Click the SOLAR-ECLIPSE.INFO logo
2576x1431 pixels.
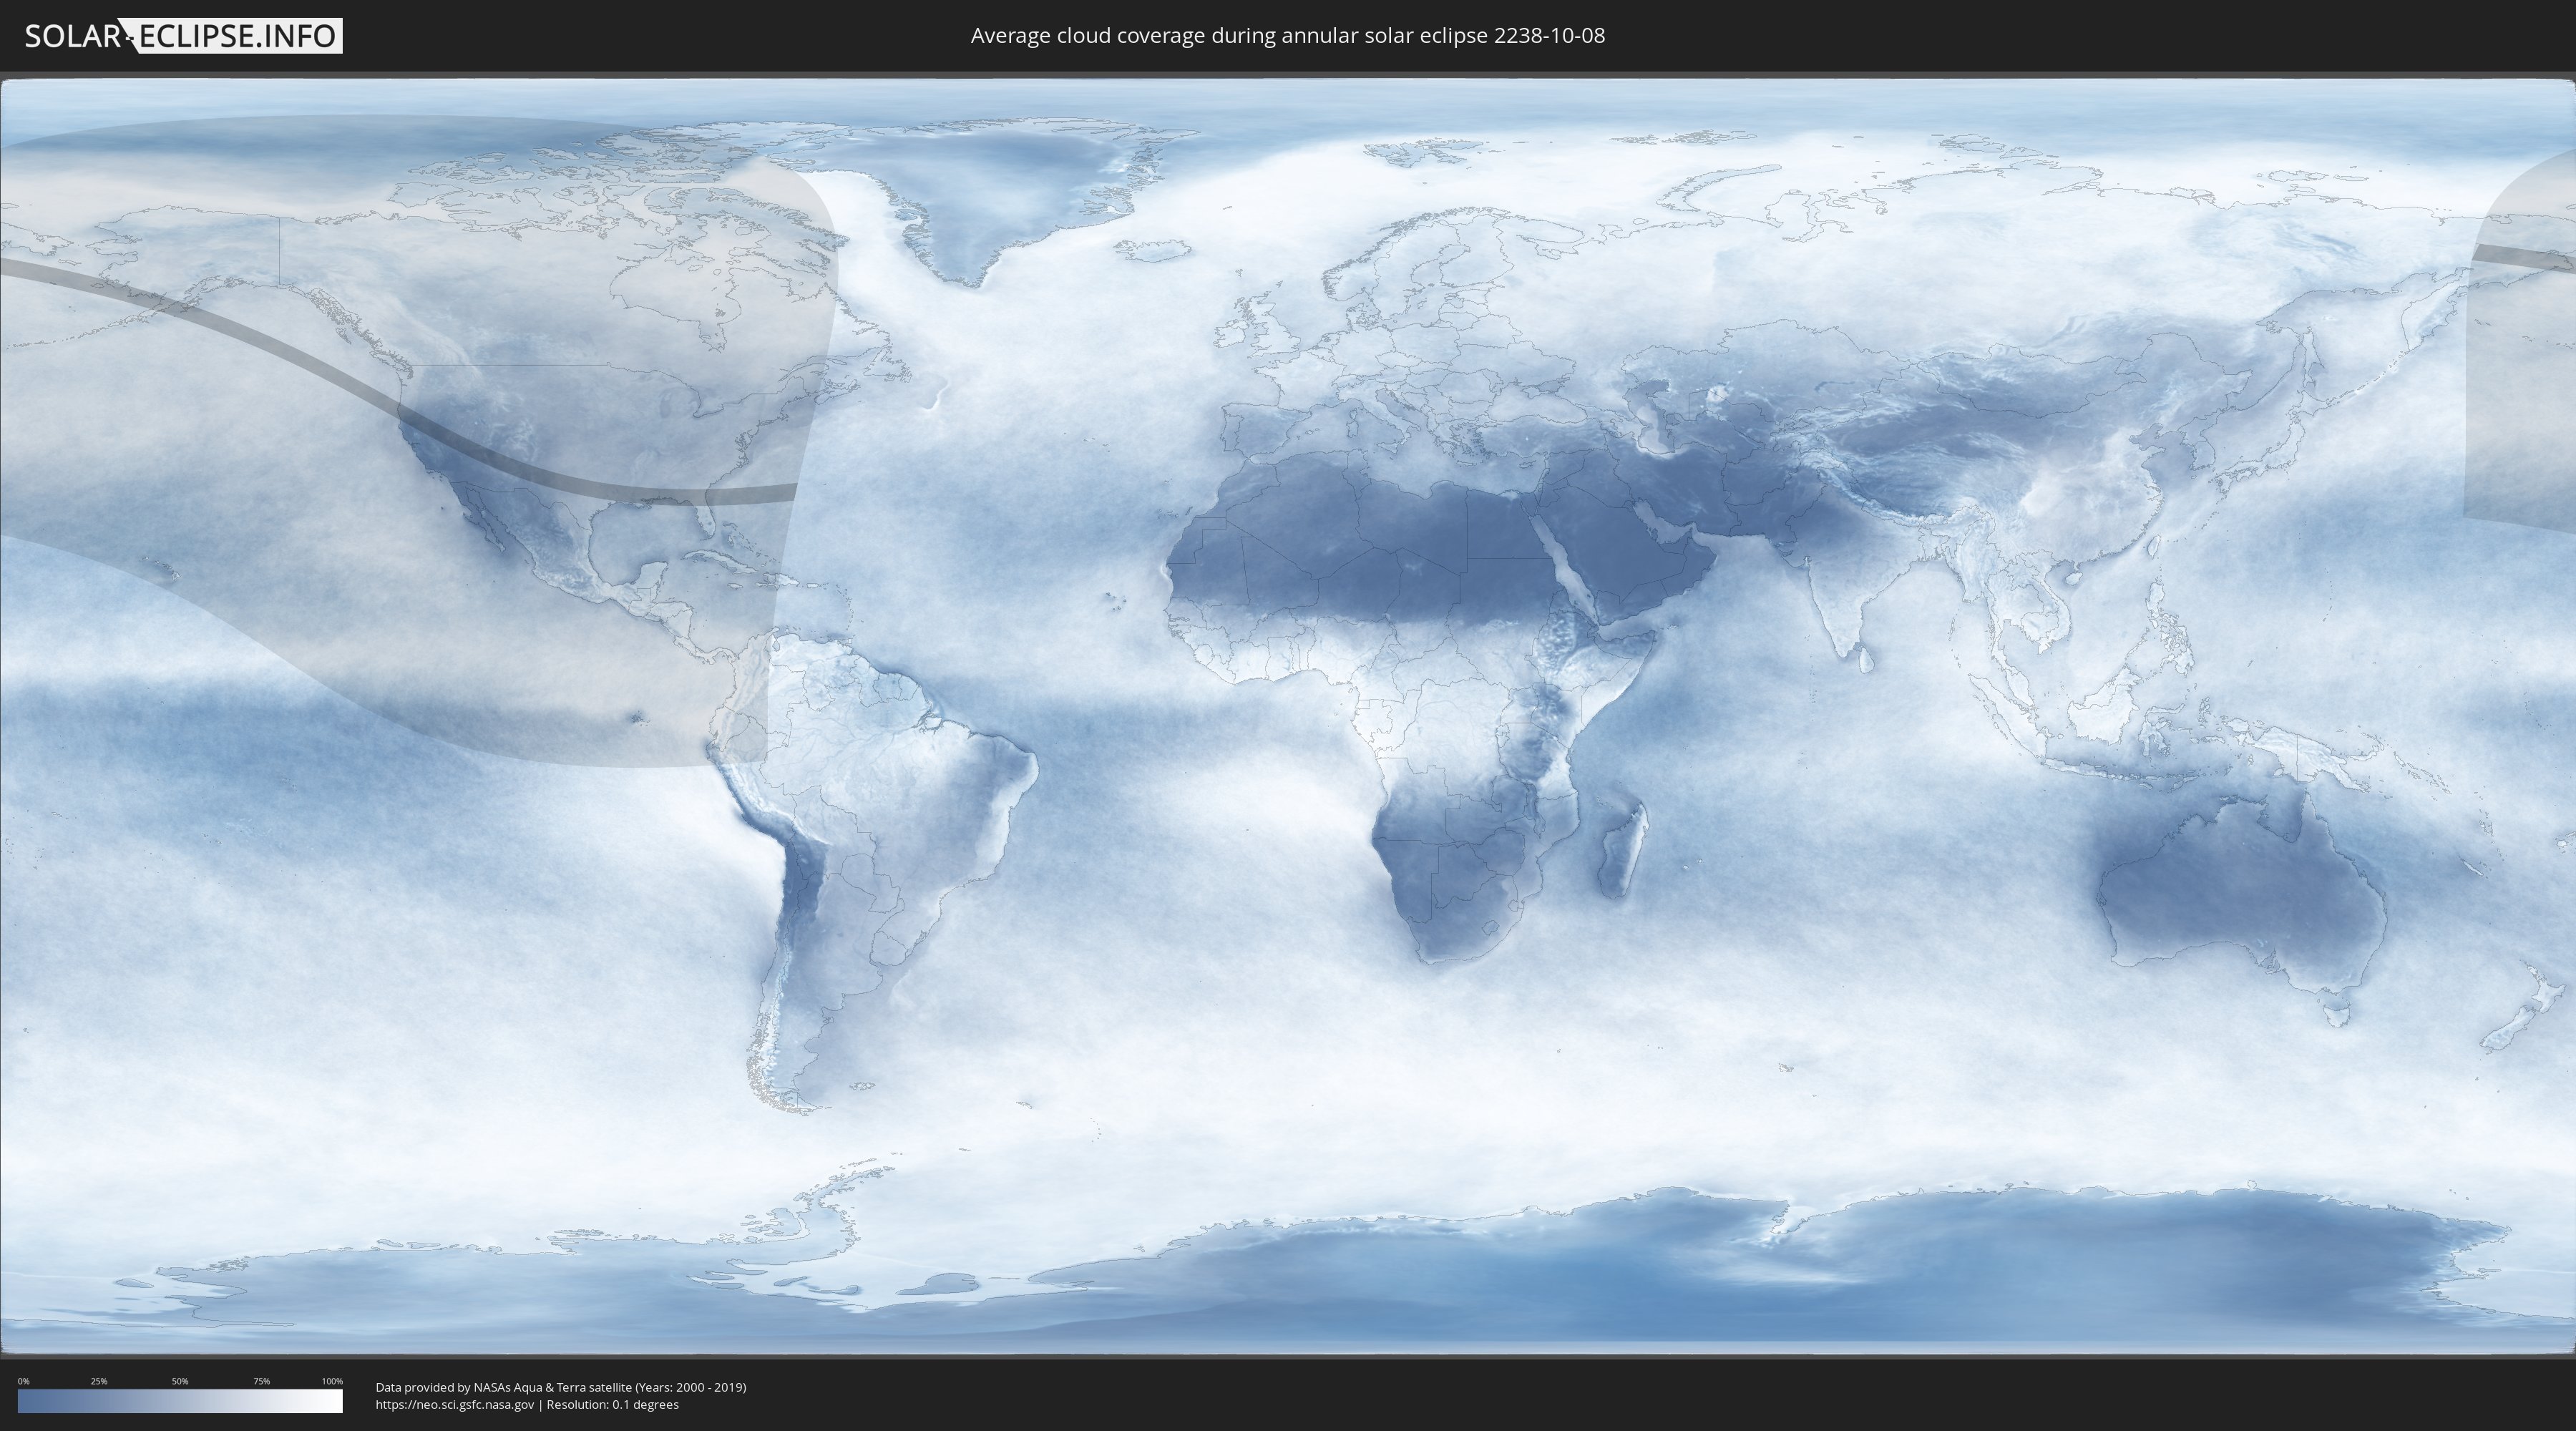coord(183,36)
